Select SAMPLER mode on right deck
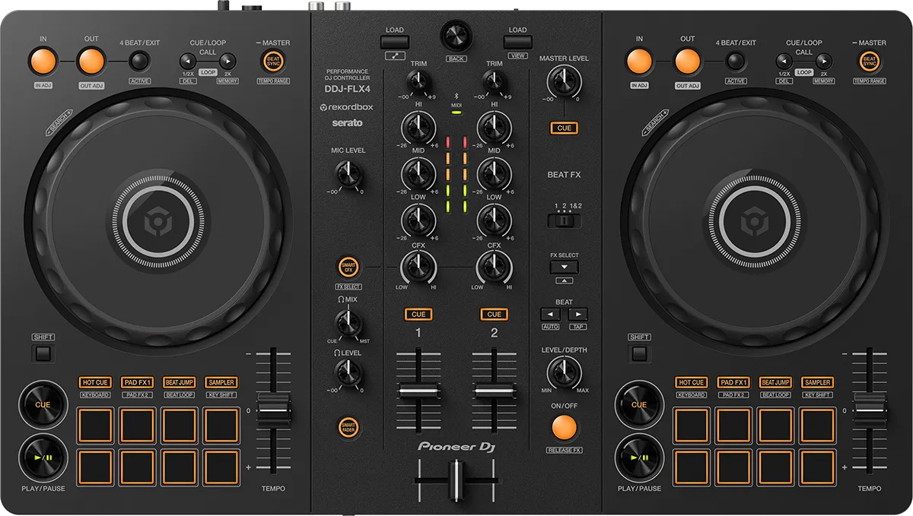913x516 pixels. (x=818, y=382)
